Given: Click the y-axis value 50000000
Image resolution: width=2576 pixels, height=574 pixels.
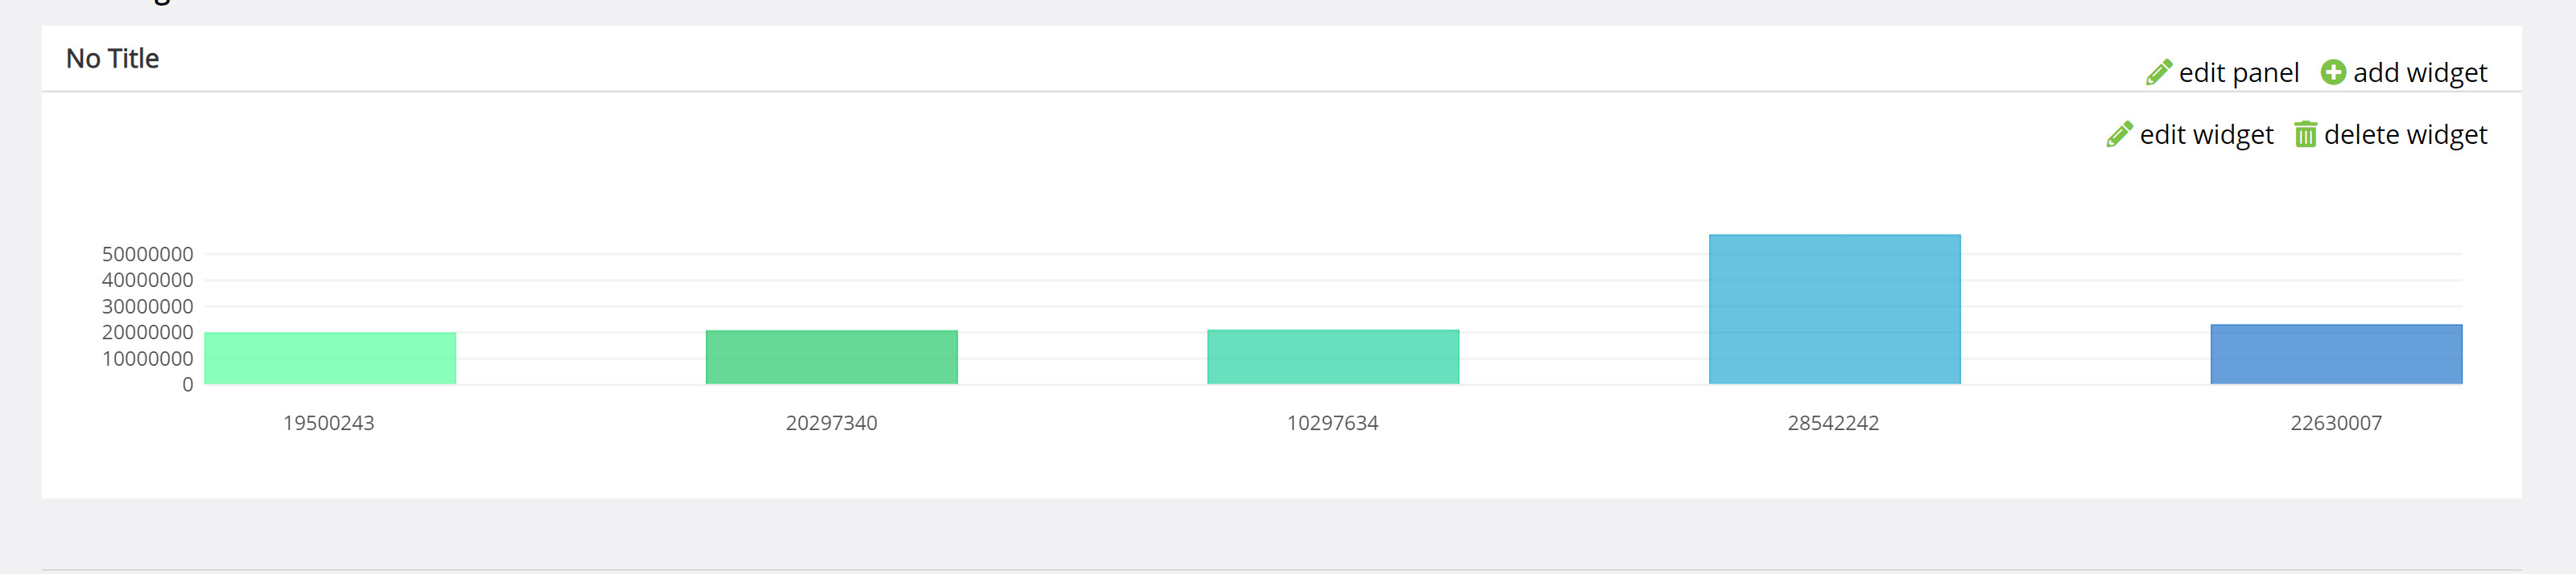Looking at the screenshot, I should [x=148, y=255].
